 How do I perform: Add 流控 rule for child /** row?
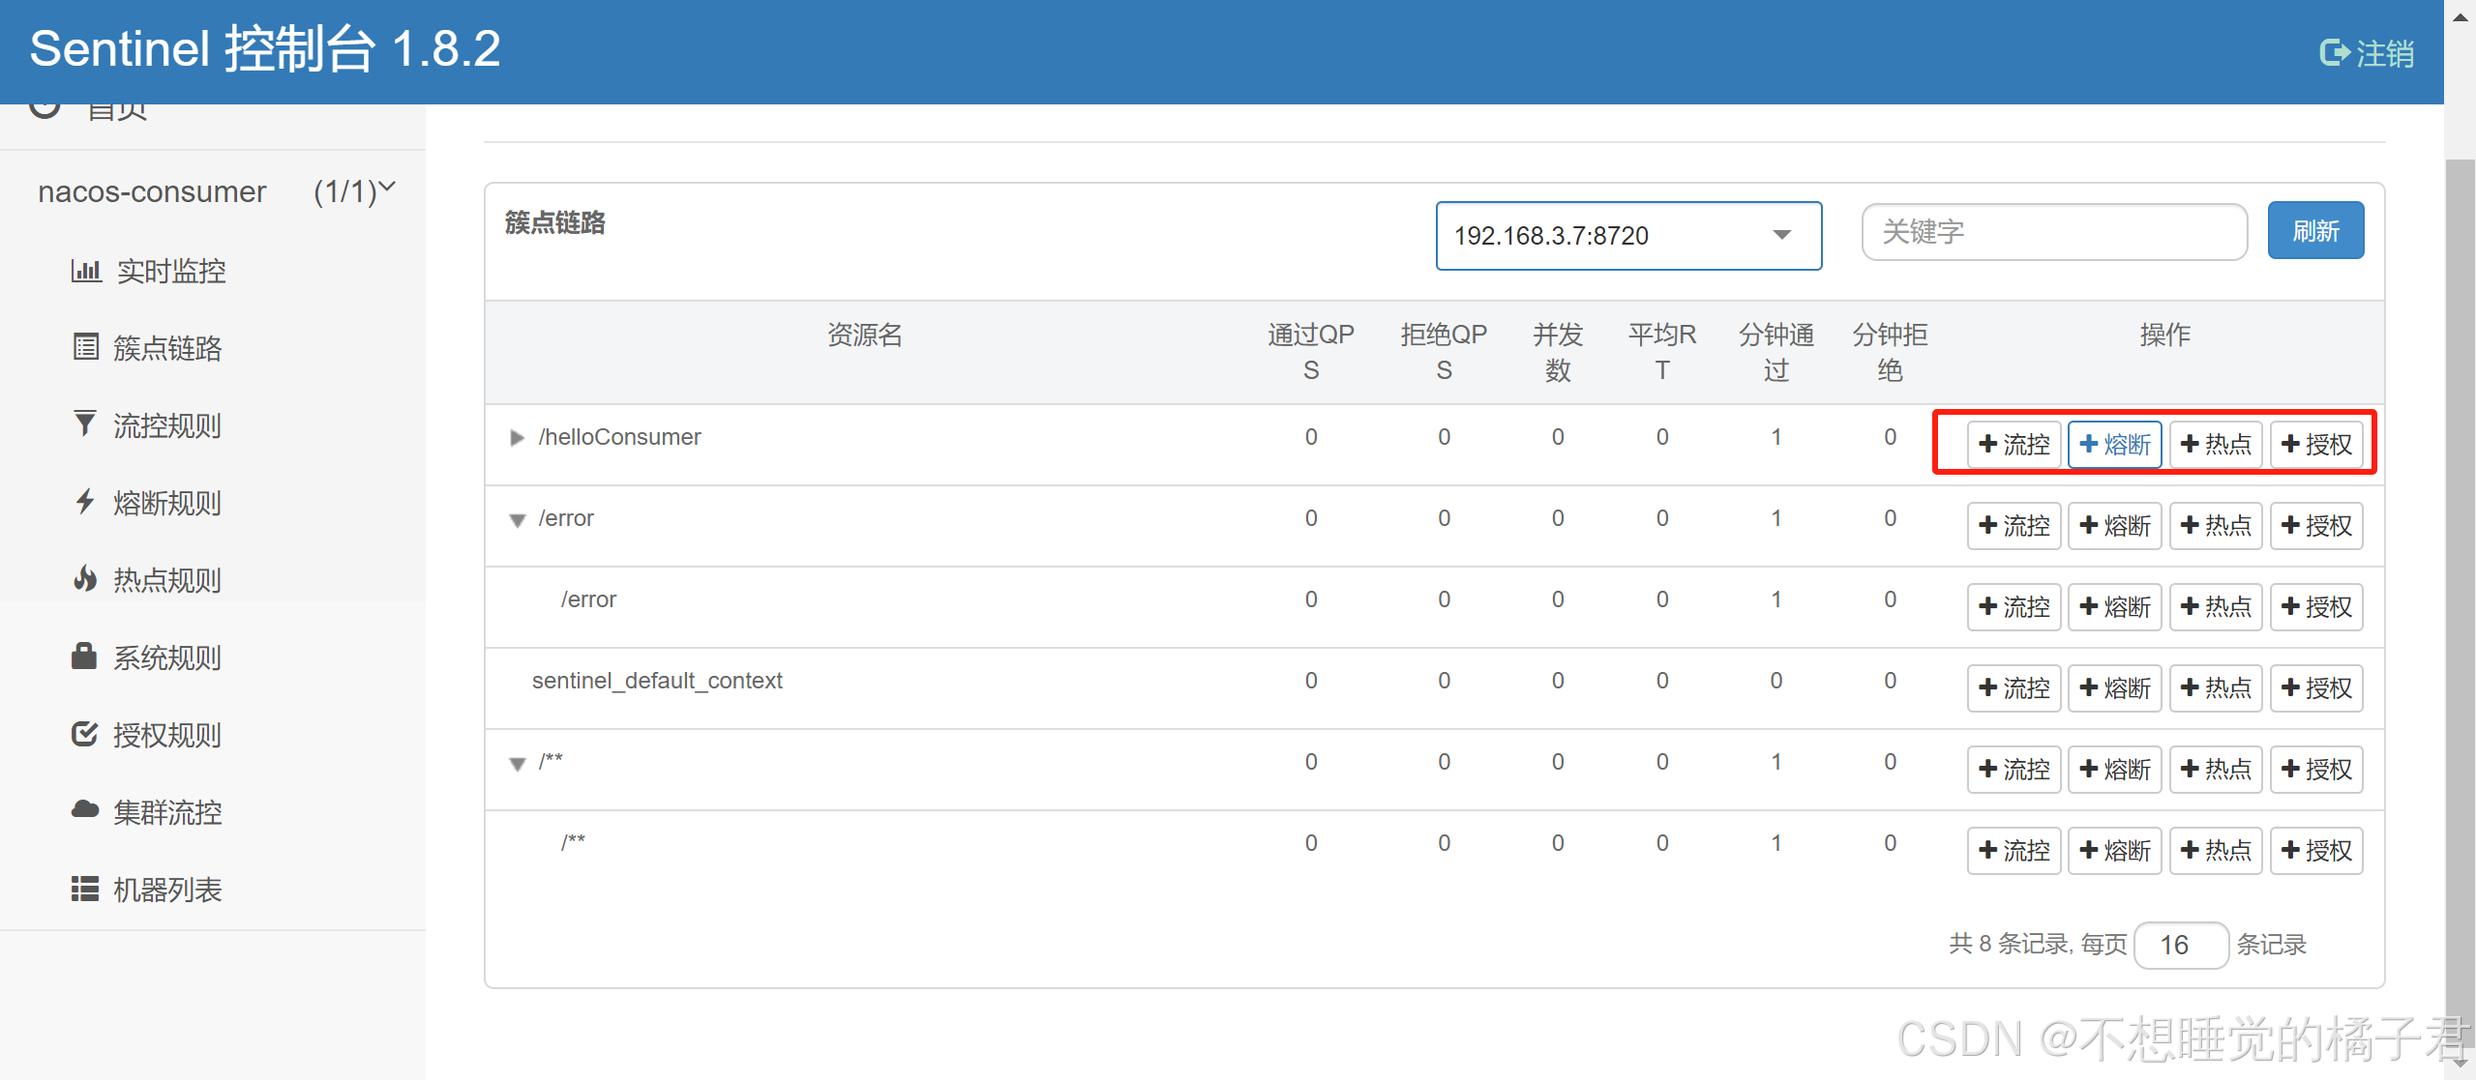[2014, 851]
